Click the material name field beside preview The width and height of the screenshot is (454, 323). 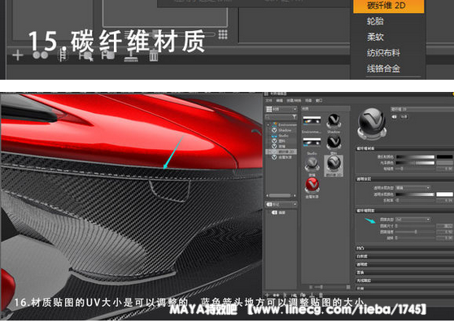pos(422,109)
